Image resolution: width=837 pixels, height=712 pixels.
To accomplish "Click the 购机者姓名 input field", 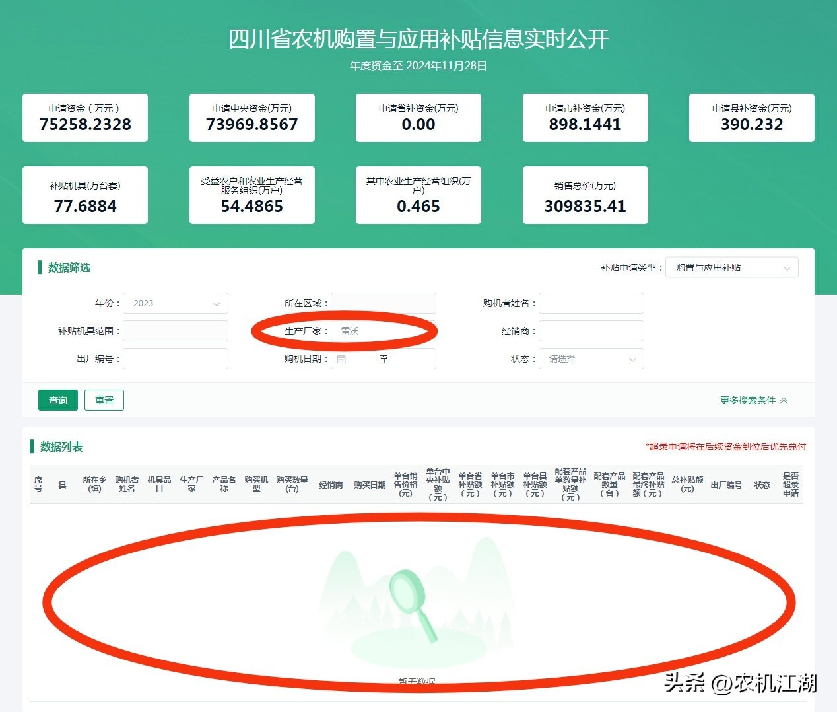I will 591,303.
